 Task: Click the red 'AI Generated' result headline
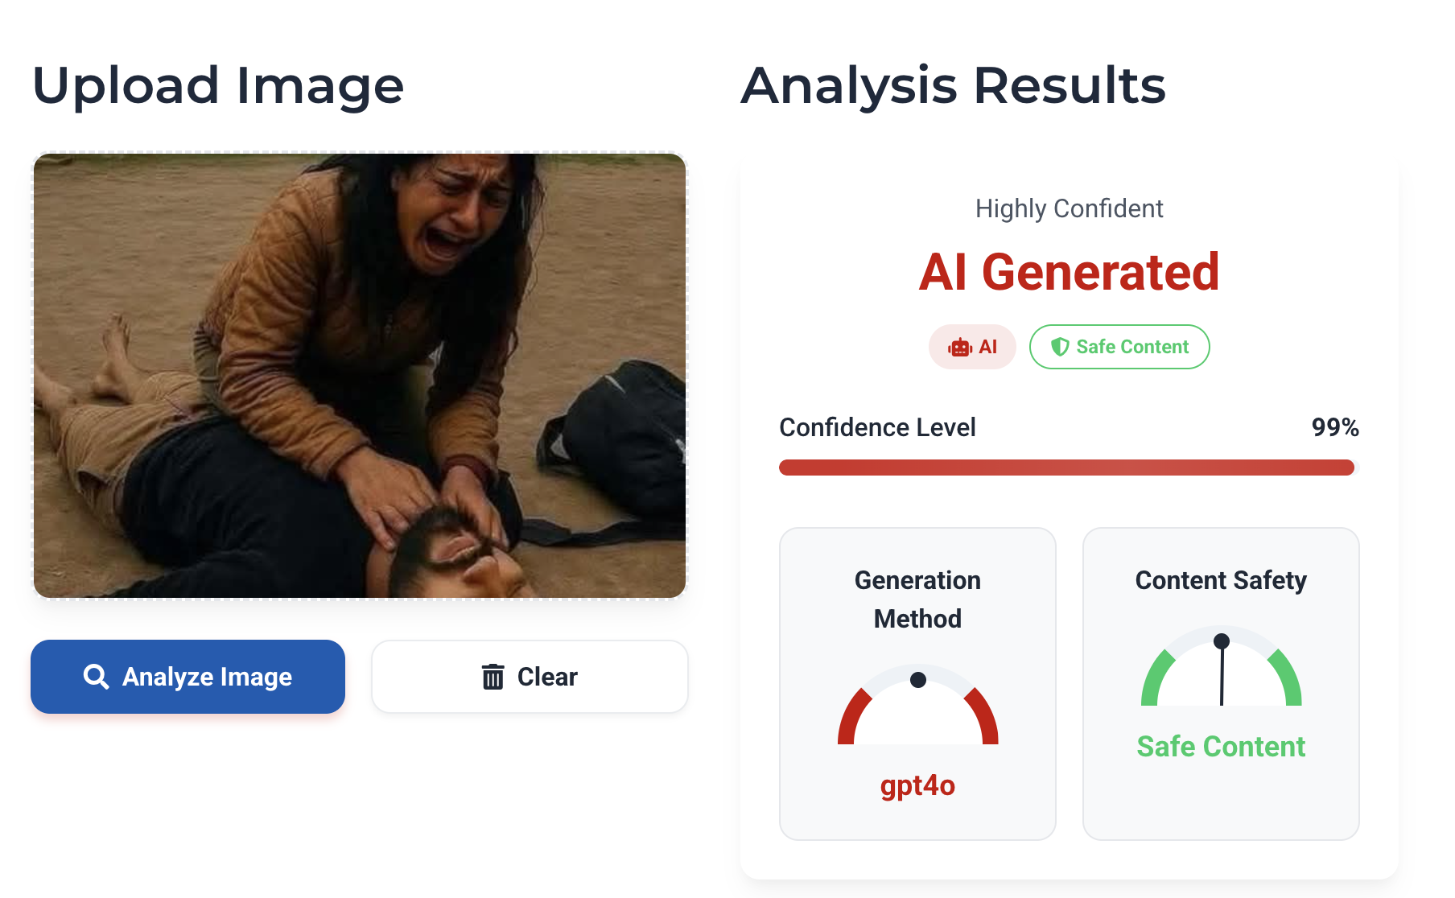click(1069, 272)
